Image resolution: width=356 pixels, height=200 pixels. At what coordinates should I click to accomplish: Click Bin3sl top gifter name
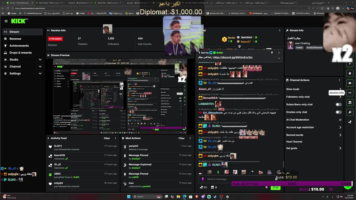[x=231, y=37]
